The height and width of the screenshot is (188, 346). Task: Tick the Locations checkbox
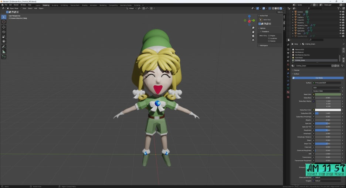pyautogui.click(x=269, y=38)
